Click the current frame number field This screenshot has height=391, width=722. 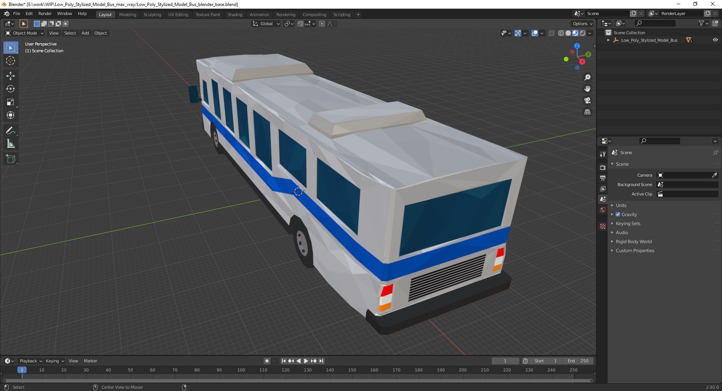(505, 361)
